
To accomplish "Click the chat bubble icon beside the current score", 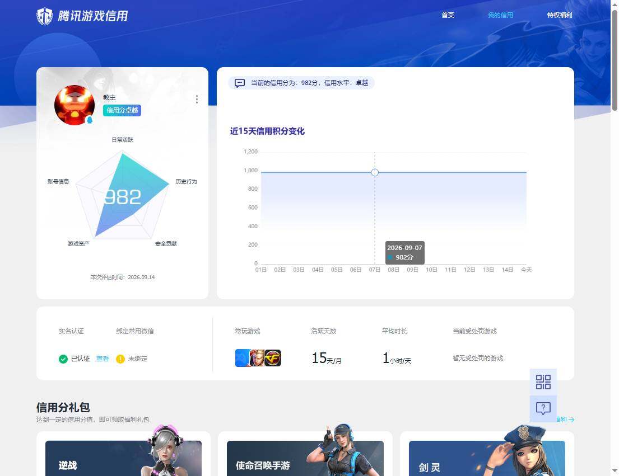I will [240, 83].
